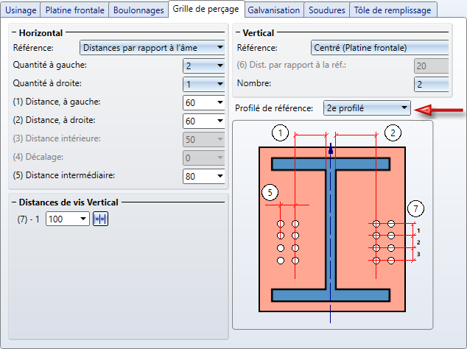Open the Tôle de remplissage tab
The height and width of the screenshot is (349, 467).
coord(393,10)
